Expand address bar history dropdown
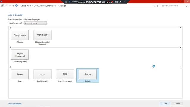 tap(154, 6)
